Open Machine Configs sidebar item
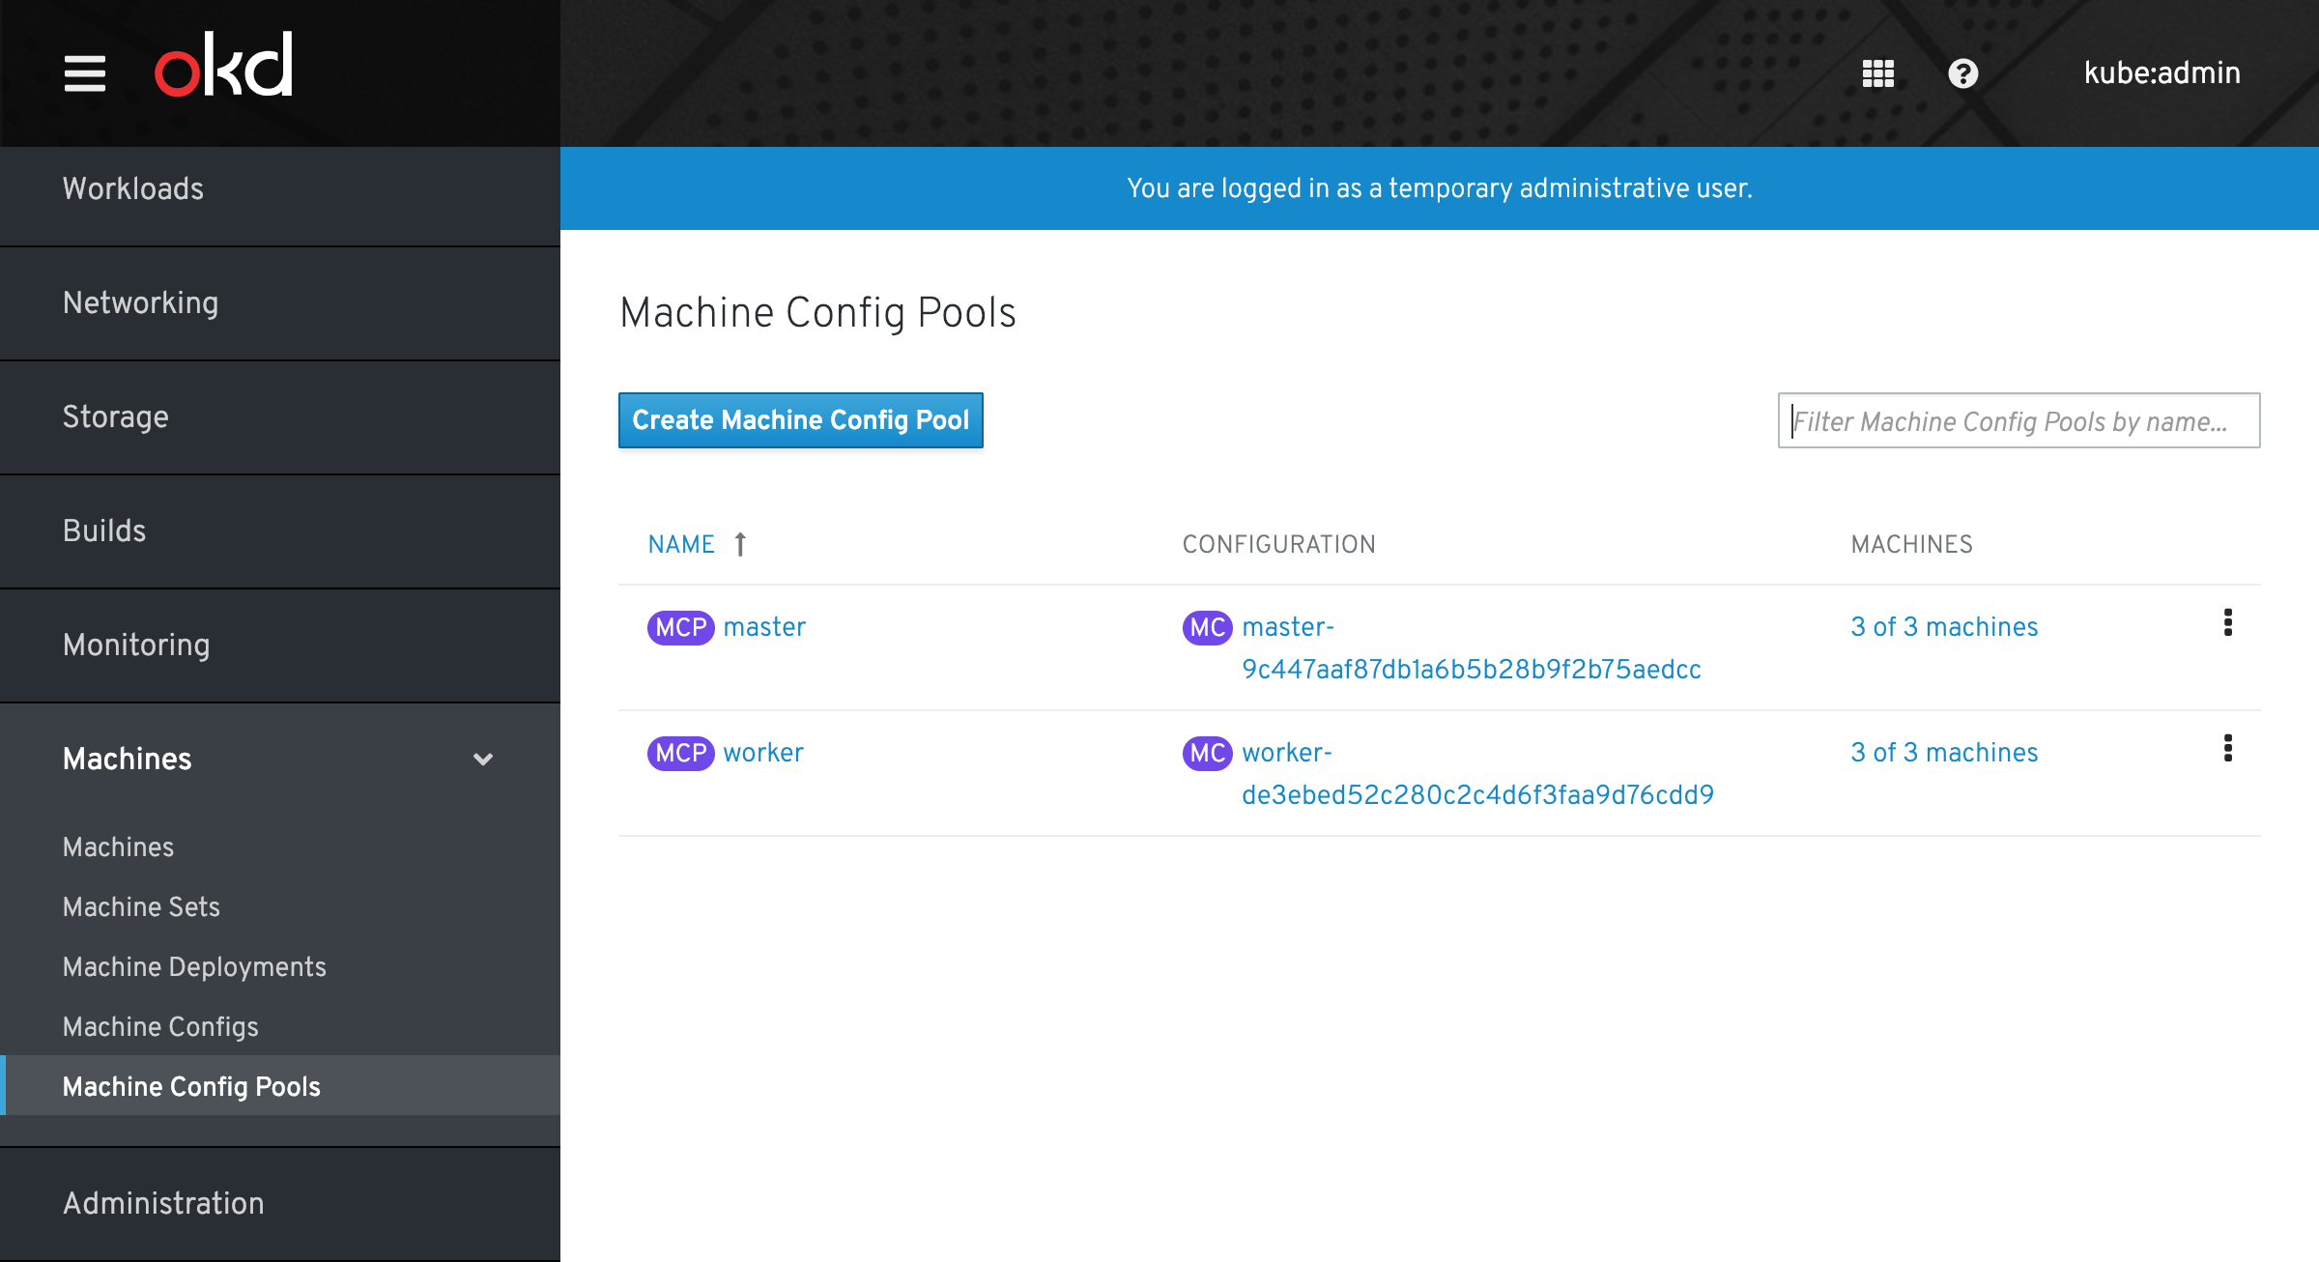Viewport: 2319px width, 1262px height. (x=160, y=1026)
